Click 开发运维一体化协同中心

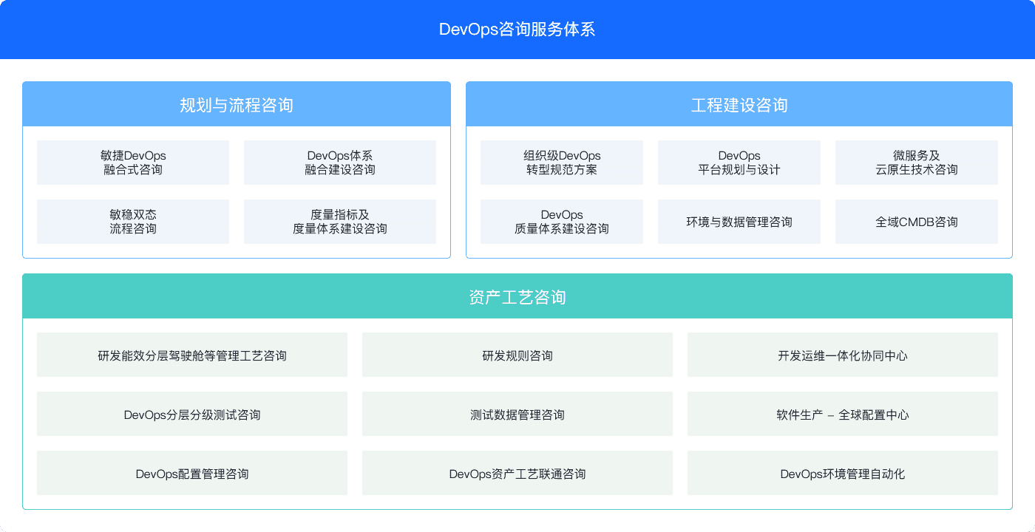pos(842,355)
